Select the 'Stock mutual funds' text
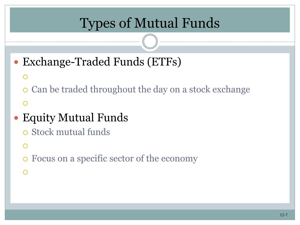Viewport: 300px width, 225px height. point(71,132)
